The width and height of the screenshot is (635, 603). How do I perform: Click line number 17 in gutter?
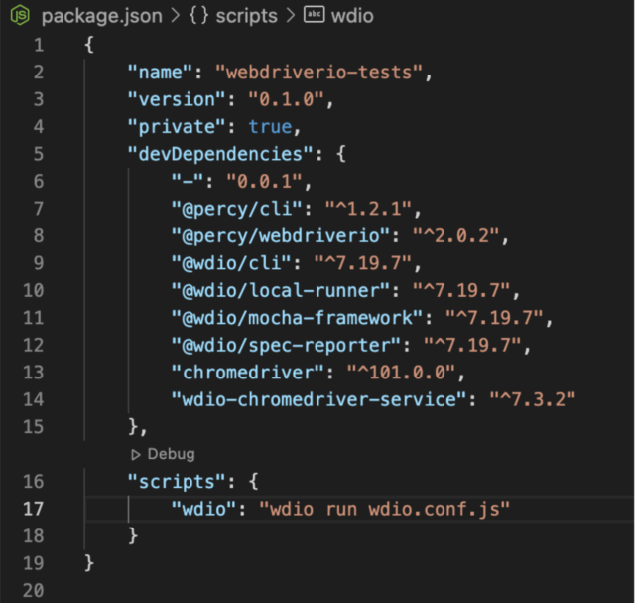33,509
